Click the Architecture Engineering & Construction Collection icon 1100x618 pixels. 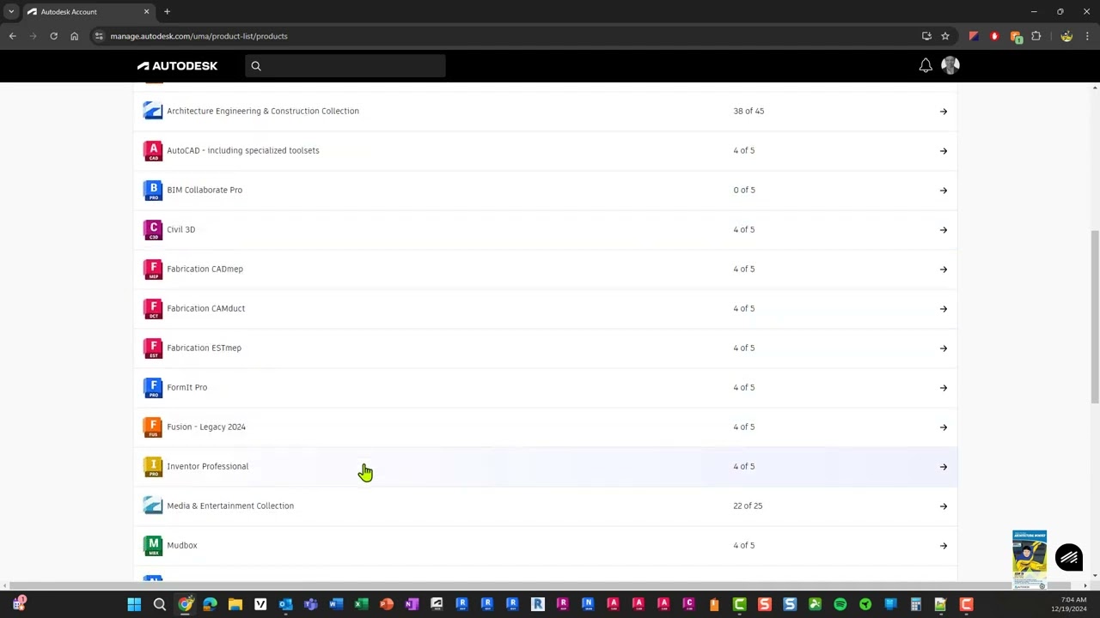pyautogui.click(x=153, y=111)
